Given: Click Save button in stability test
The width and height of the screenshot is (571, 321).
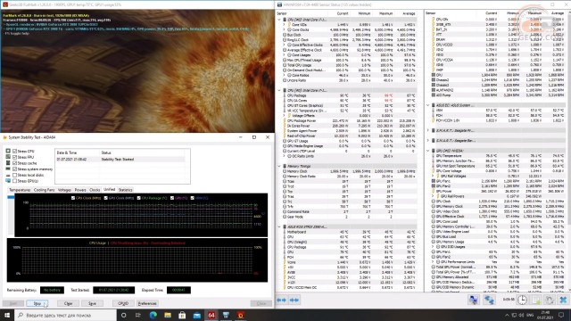Looking at the screenshot, I should 92,303.
